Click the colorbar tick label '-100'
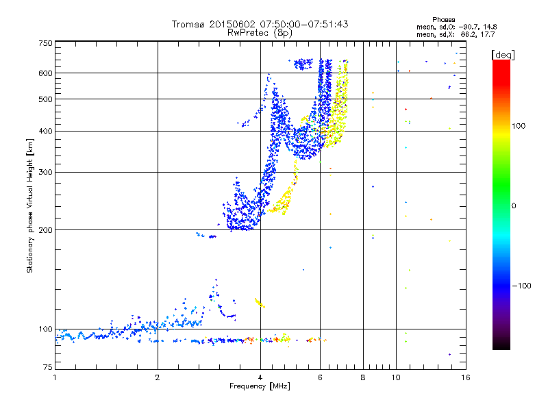This screenshot has width=548, height=411. click(x=521, y=286)
